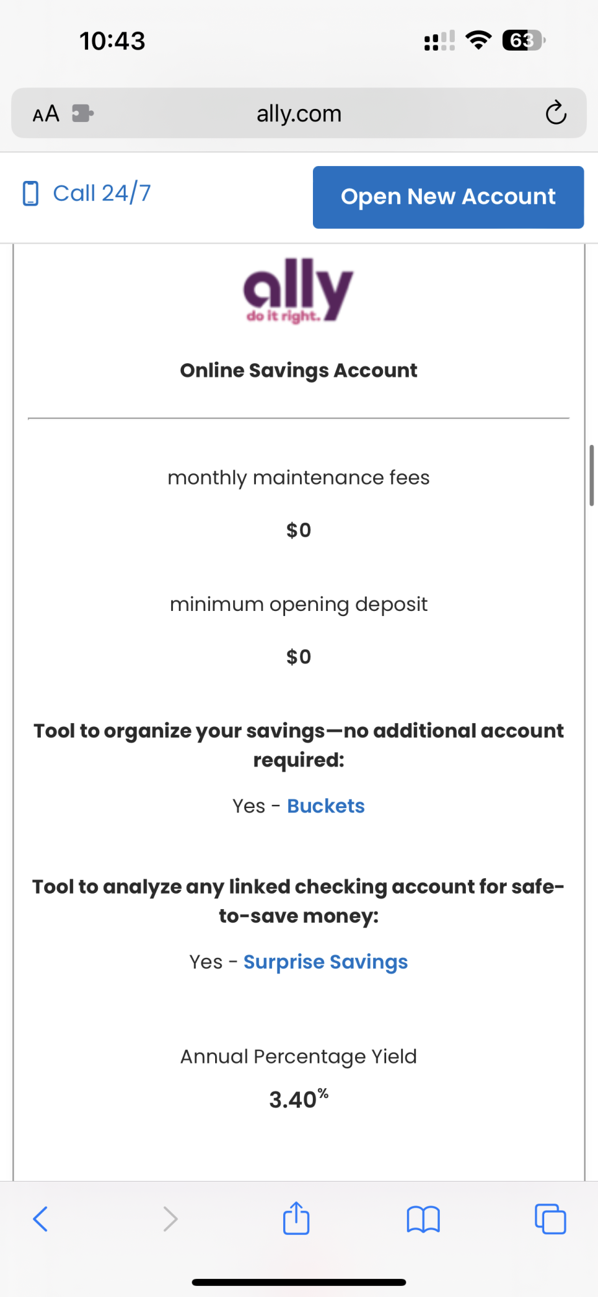Tap the home indicator bar

point(299,1282)
